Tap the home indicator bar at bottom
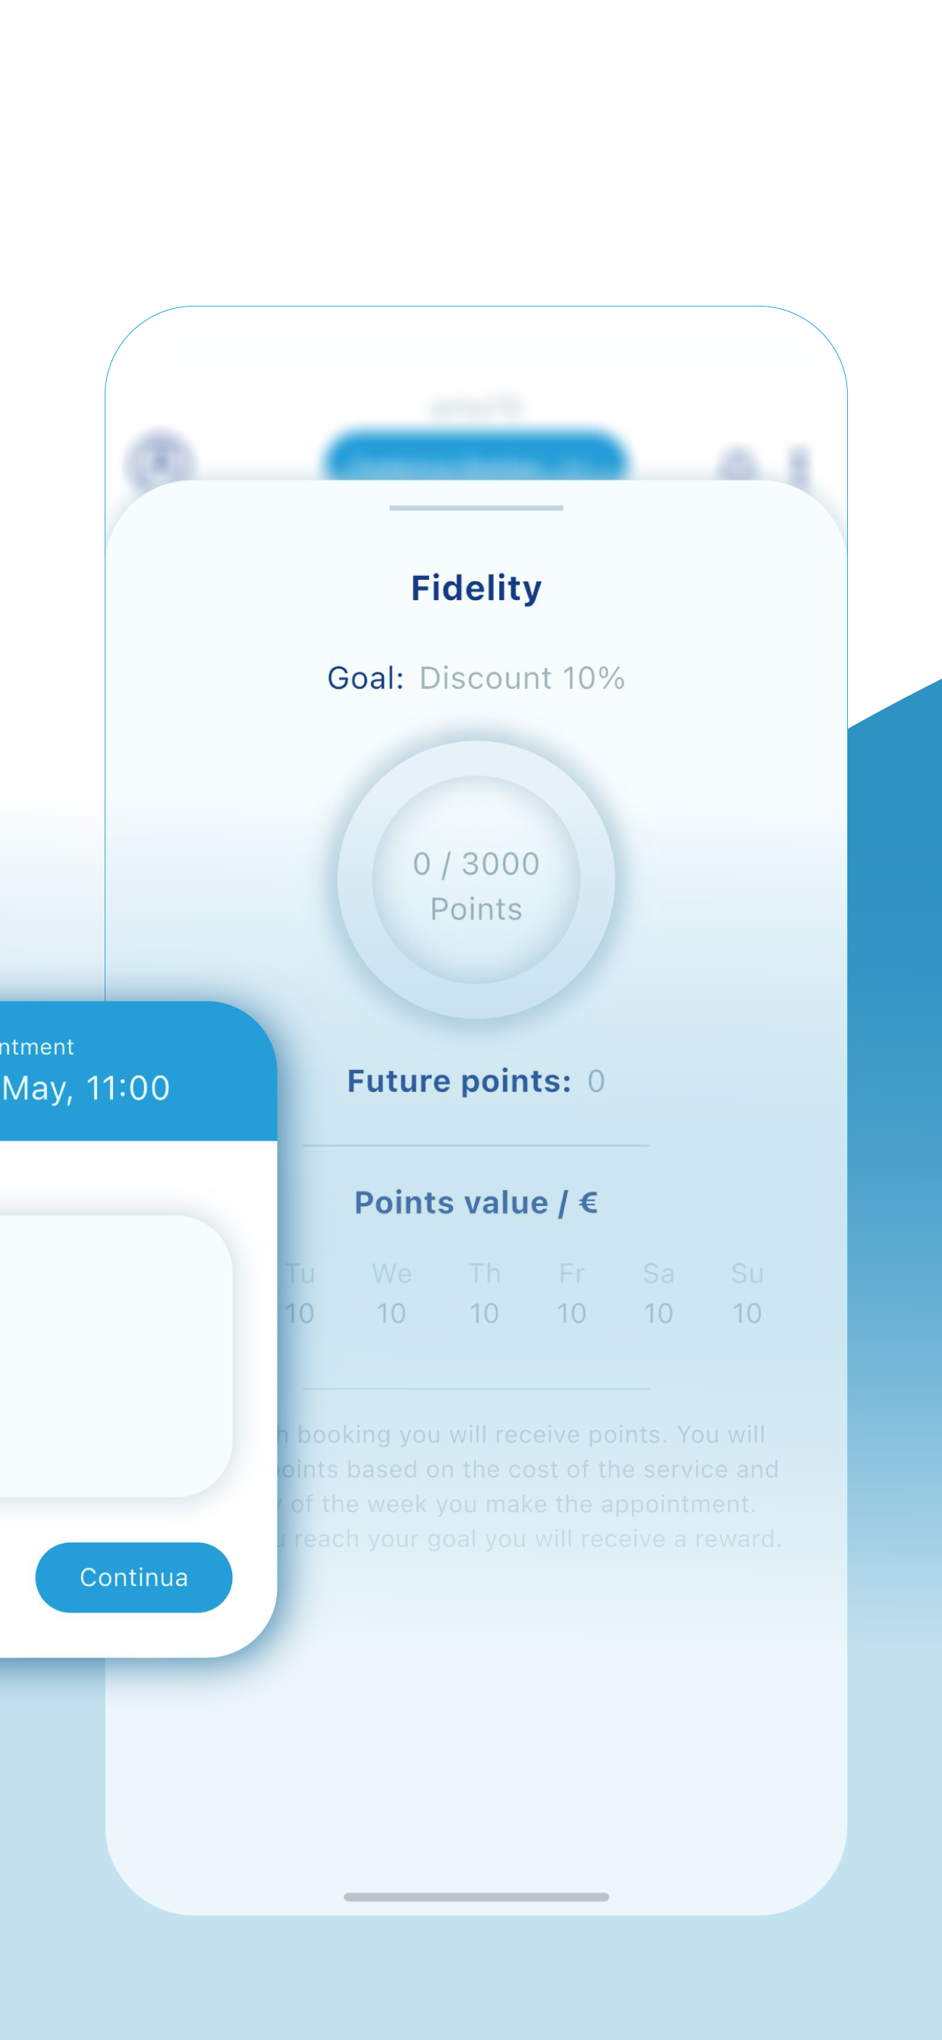The image size is (942, 2040). 476,1897
